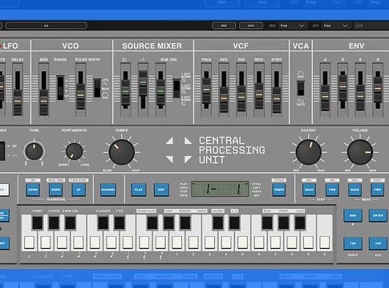The width and height of the screenshot is (389, 288).
Task: Click the ENV sustain (S) slider
Action: [x=360, y=97]
